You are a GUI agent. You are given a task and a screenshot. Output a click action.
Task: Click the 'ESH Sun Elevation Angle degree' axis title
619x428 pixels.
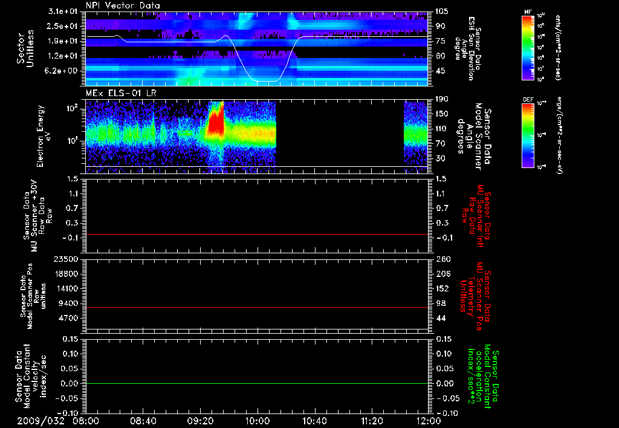(x=468, y=48)
